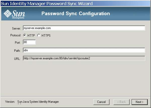
Task: Click the Cancel button
Action: point(101,102)
